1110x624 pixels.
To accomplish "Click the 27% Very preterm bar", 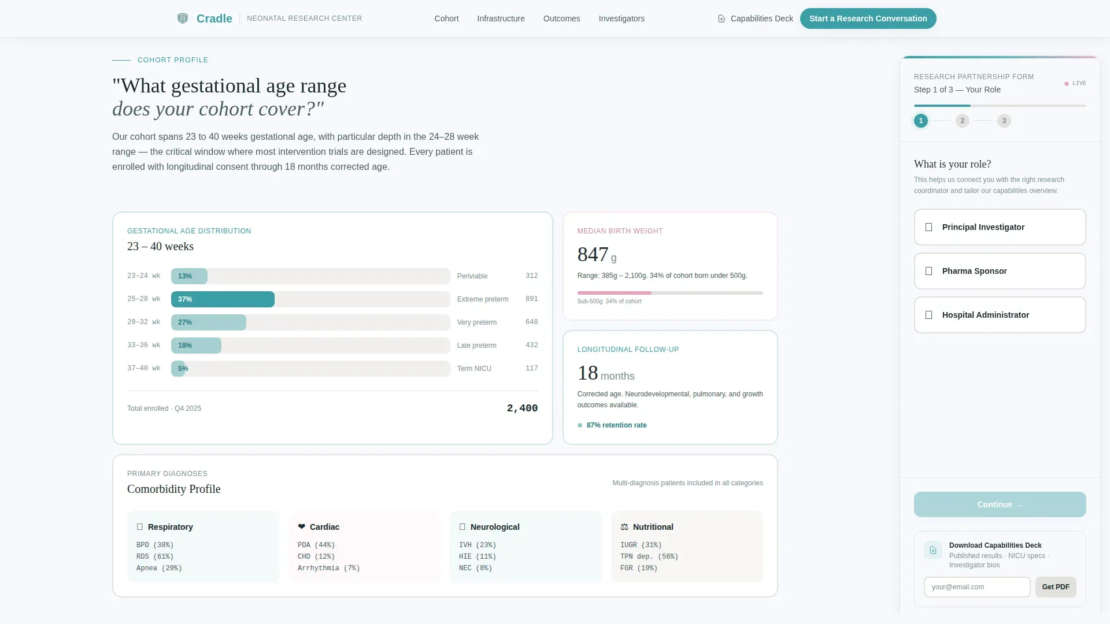I will 209,322.
